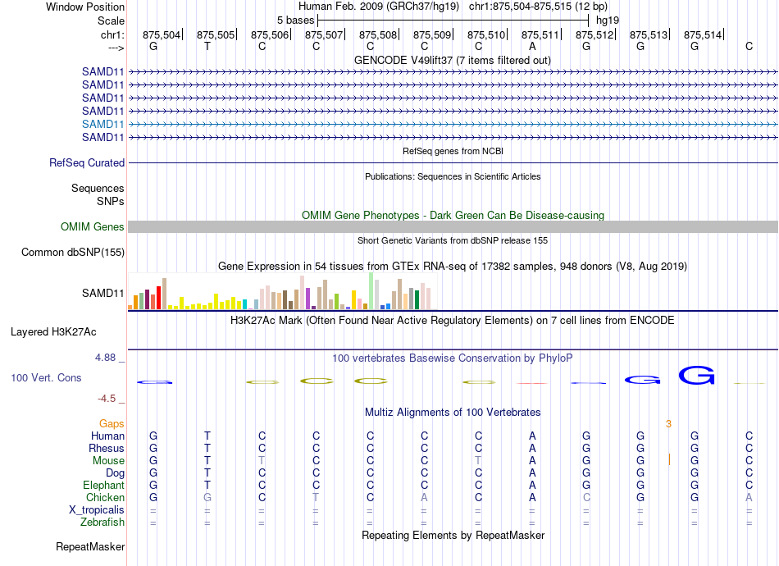This screenshot has width=779, height=566.
Task: Open Basewise Conservation by PhyloP title
Action: click(453, 358)
